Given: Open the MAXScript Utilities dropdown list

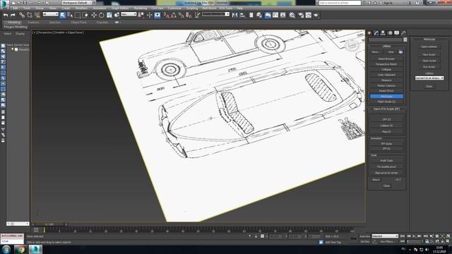Looking at the screenshot, I should click(429, 78).
